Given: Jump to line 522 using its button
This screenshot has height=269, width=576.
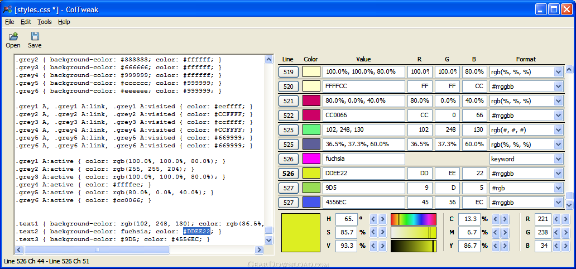Looking at the screenshot, I should (288, 116).
